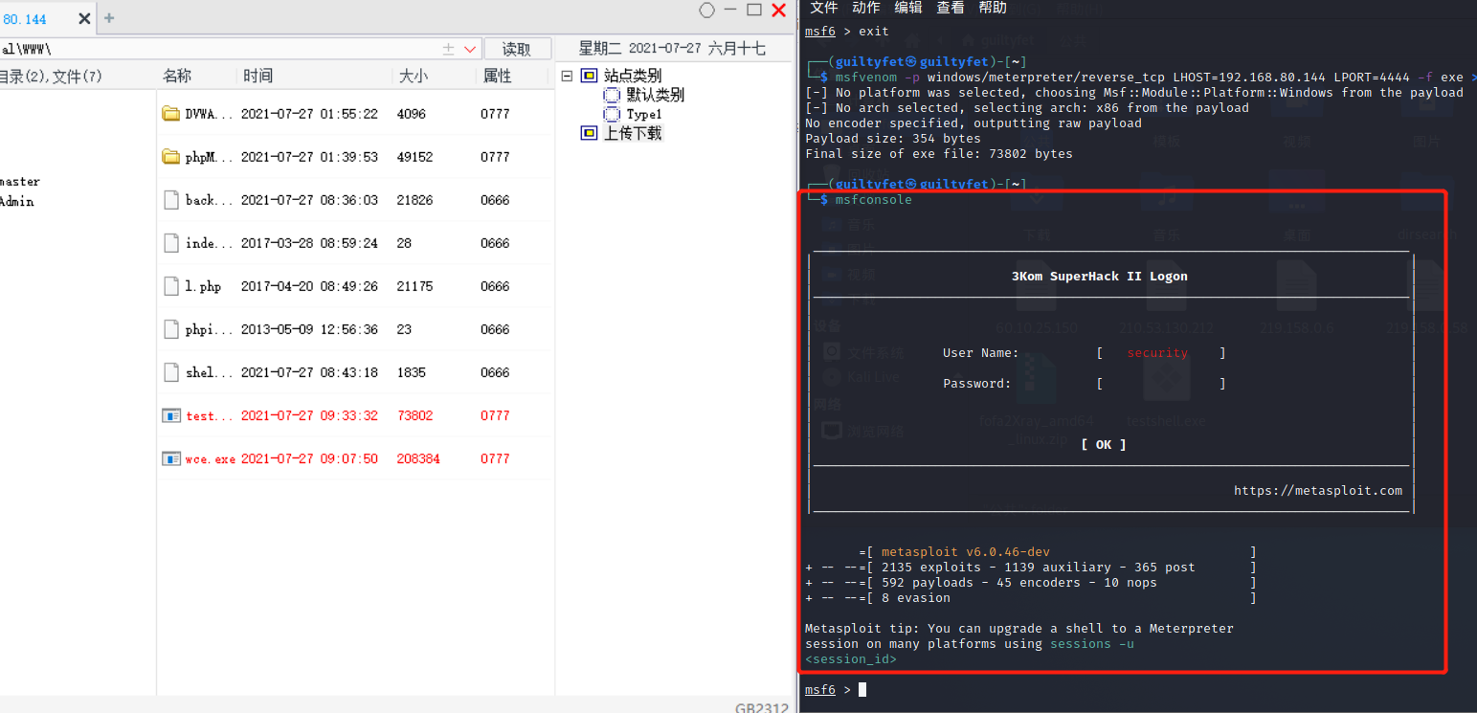Click the metasploit v6.0.46-dev line

pyautogui.click(x=965, y=551)
